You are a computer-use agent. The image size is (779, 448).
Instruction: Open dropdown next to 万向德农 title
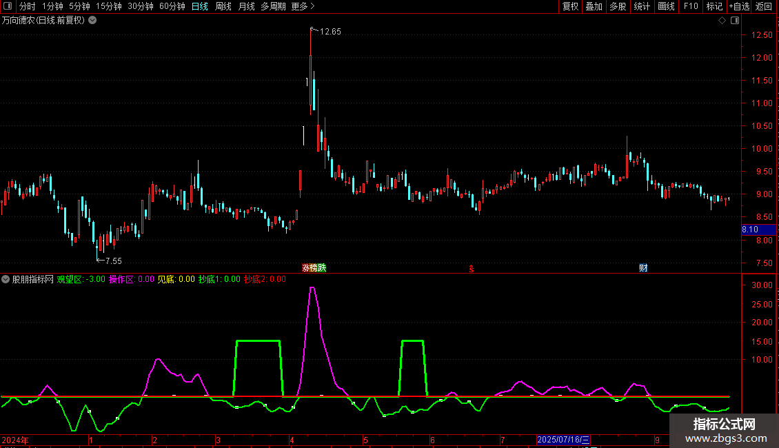(92, 21)
